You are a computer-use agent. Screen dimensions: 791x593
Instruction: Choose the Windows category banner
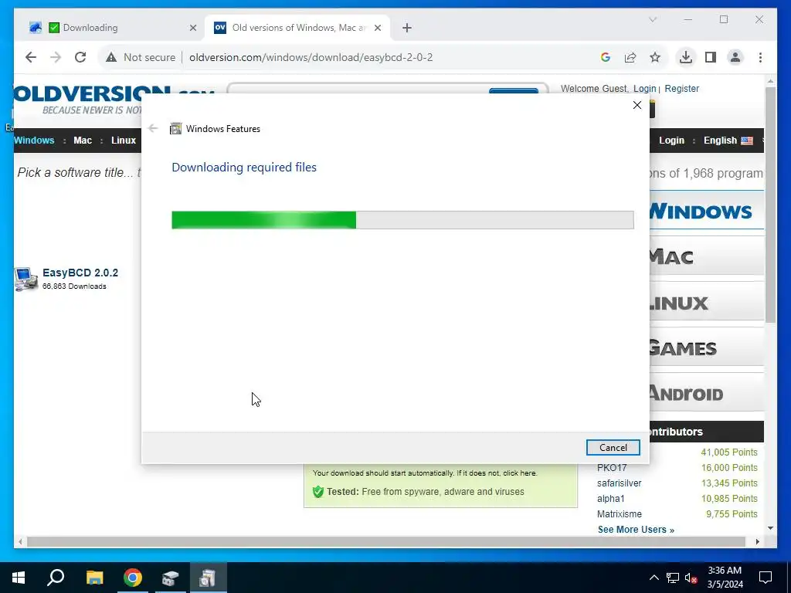(x=707, y=211)
